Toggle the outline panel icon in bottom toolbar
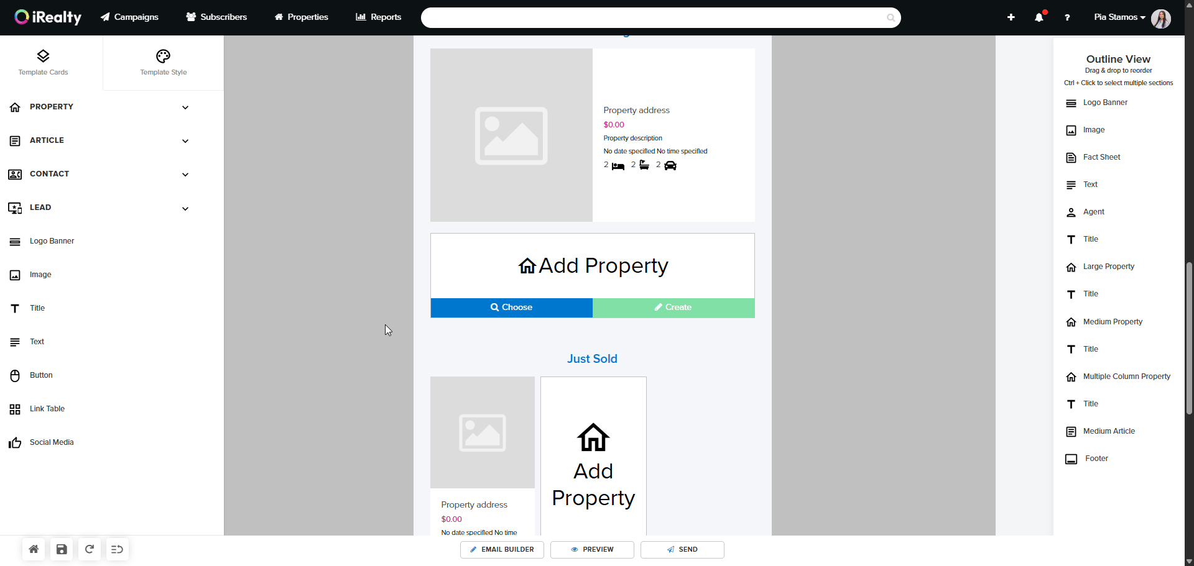The image size is (1194, 566). pyautogui.click(x=117, y=549)
